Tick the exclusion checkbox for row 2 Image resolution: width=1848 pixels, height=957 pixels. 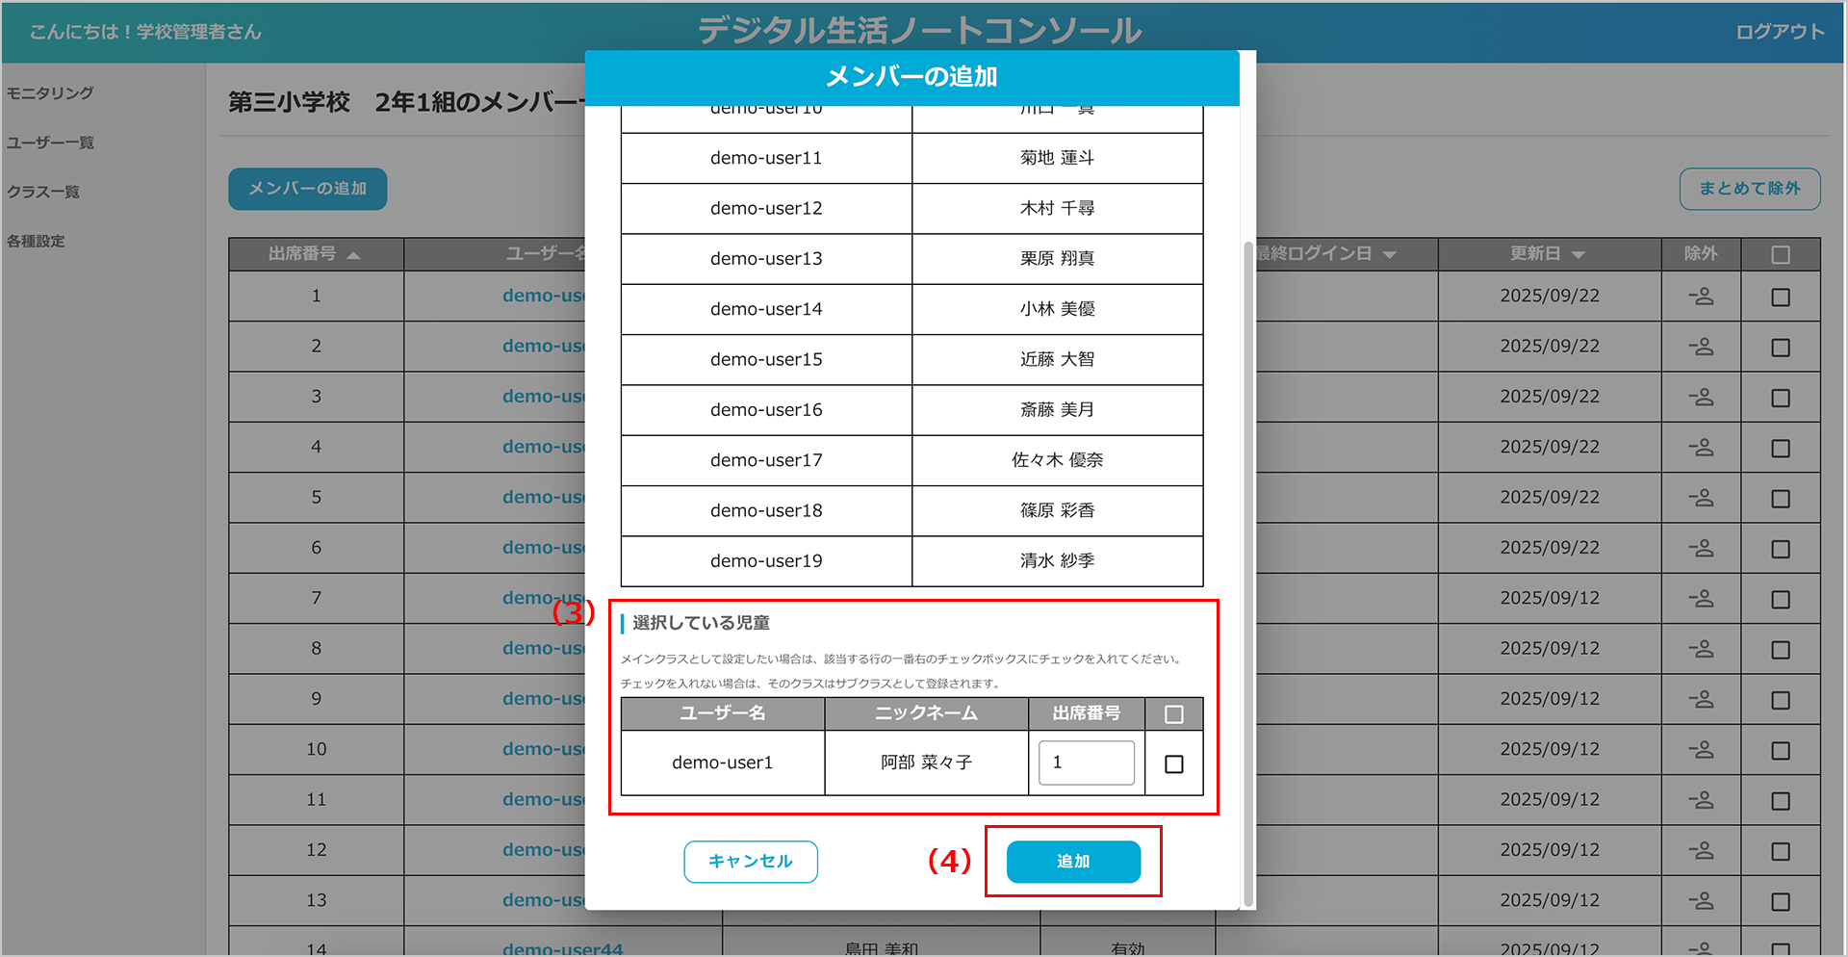(x=1780, y=348)
